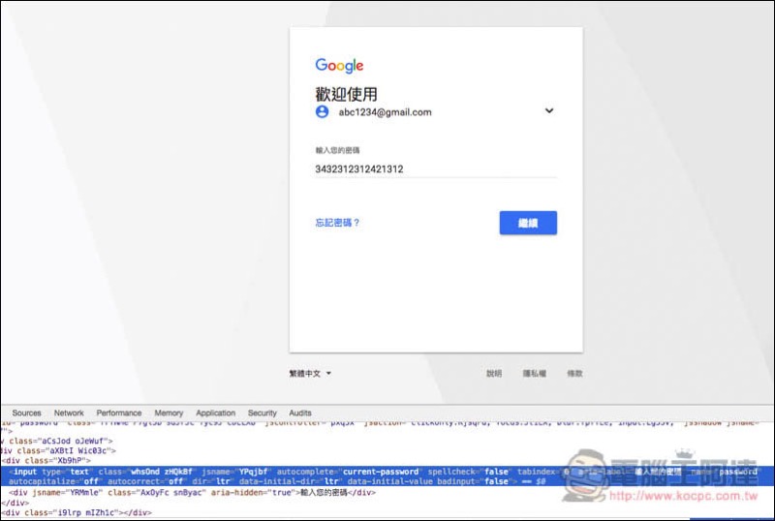The width and height of the screenshot is (775, 521).
Task: Expand the account switcher chevron
Action: 549,110
